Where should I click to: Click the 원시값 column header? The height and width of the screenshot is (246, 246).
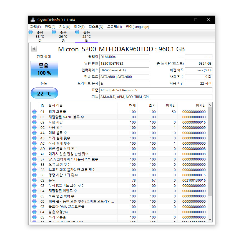192,106
